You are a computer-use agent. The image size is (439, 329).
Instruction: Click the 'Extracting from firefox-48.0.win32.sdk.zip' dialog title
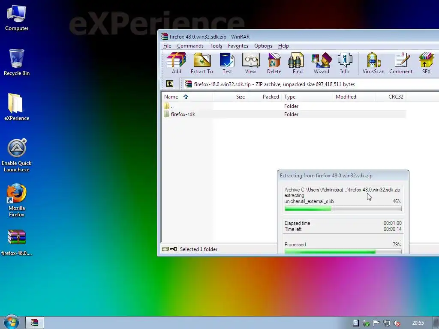[326, 176]
